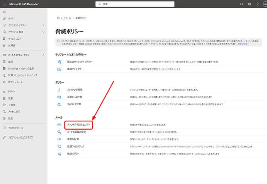The width and height of the screenshot is (267, 184).
Task: Click the 正常性 heart icon
Action: click(x=4, y=105)
